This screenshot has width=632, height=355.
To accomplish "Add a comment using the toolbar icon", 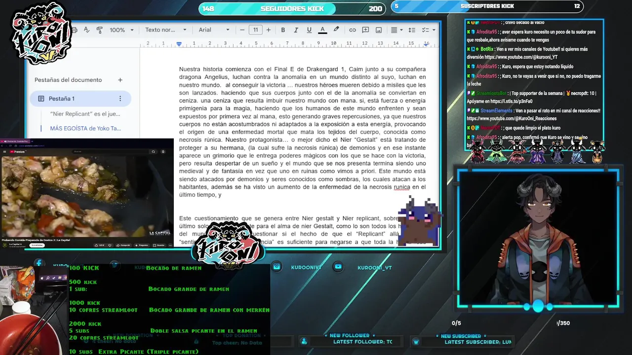I will coord(365,30).
